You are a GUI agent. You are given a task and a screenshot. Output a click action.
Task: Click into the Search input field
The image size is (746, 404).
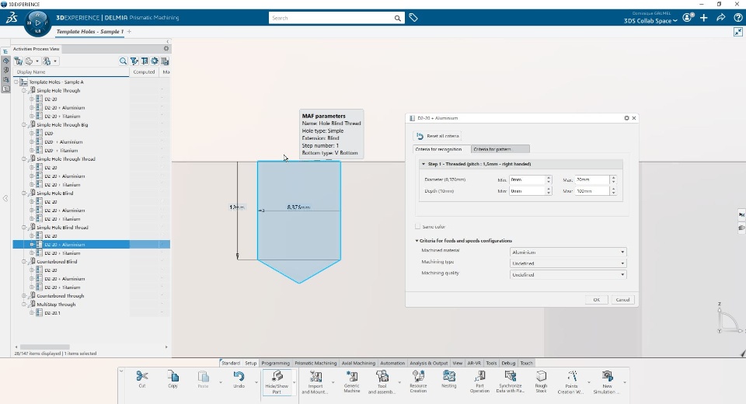332,18
